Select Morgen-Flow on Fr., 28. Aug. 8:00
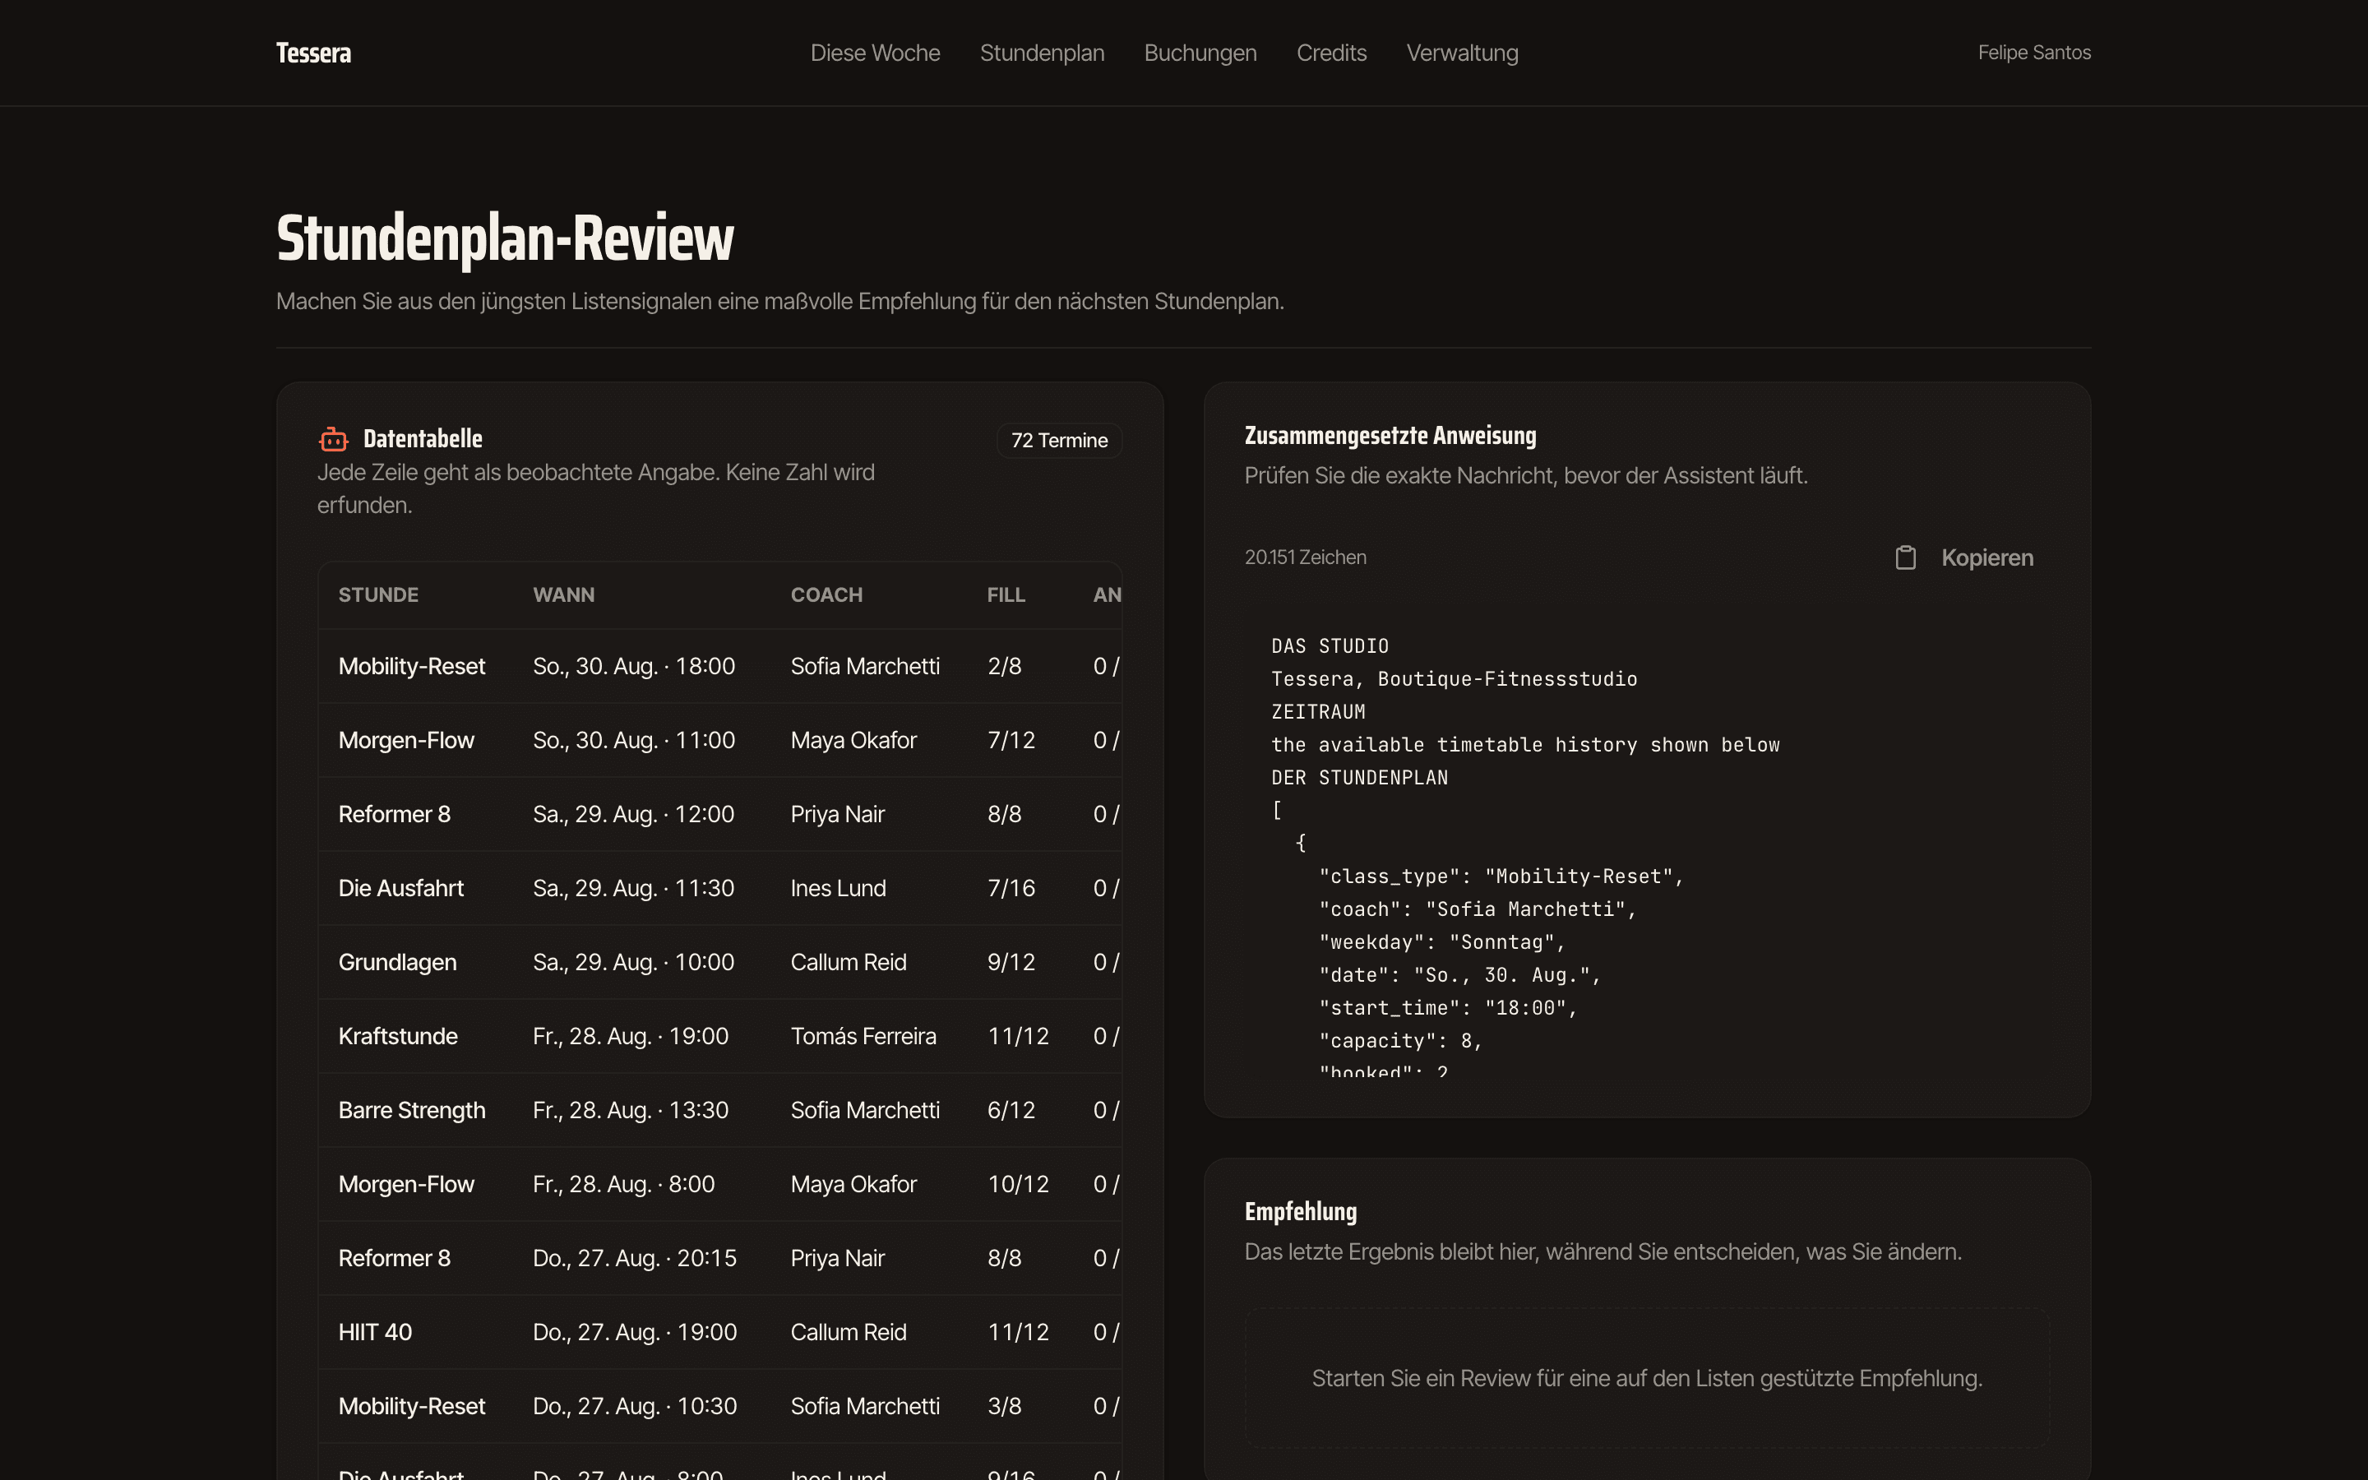This screenshot has height=1480, width=2368. point(719,1184)
